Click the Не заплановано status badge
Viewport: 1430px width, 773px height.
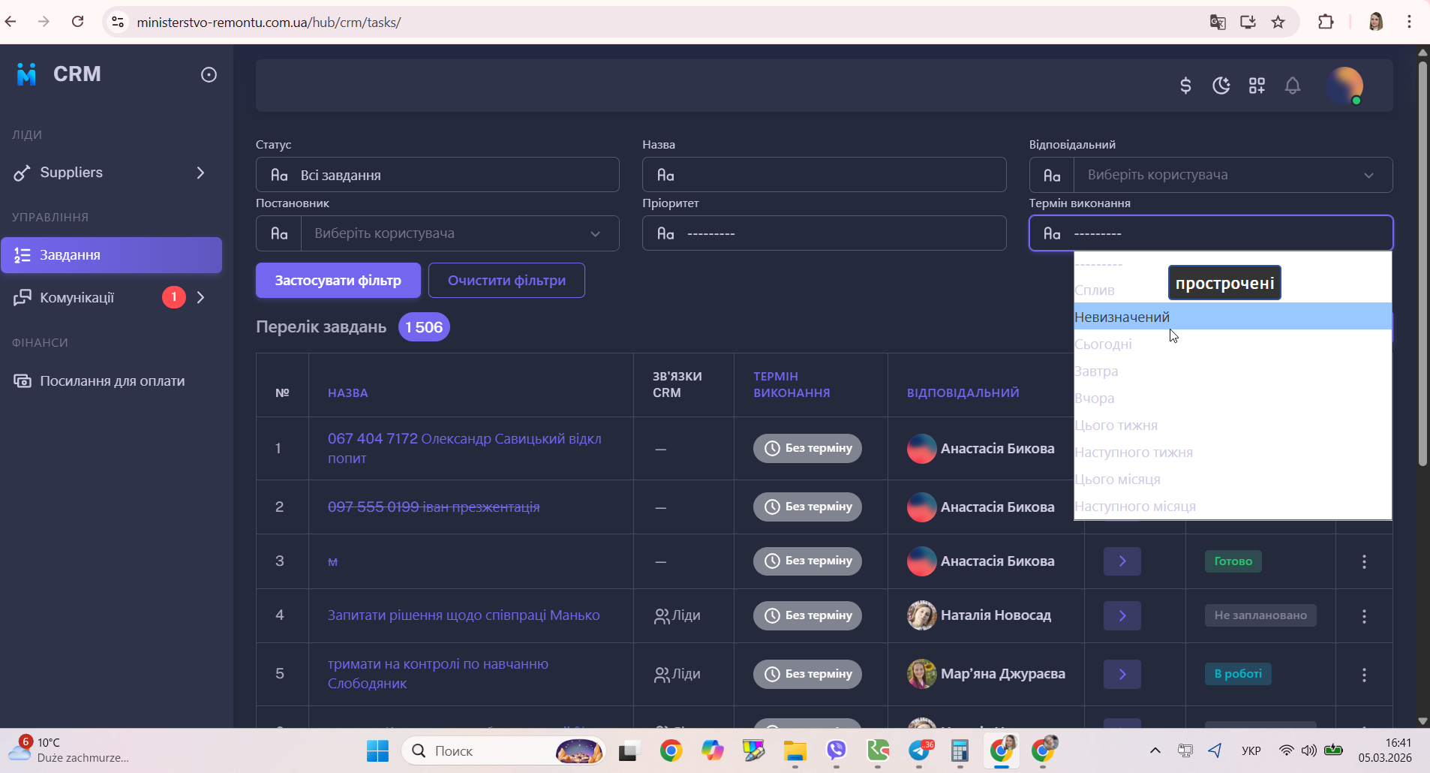tap(1260, 615)
